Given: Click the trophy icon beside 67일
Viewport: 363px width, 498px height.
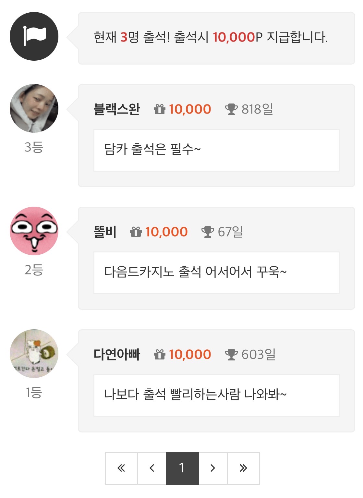Looking at the screenshot, I should [x=208, y=232].
